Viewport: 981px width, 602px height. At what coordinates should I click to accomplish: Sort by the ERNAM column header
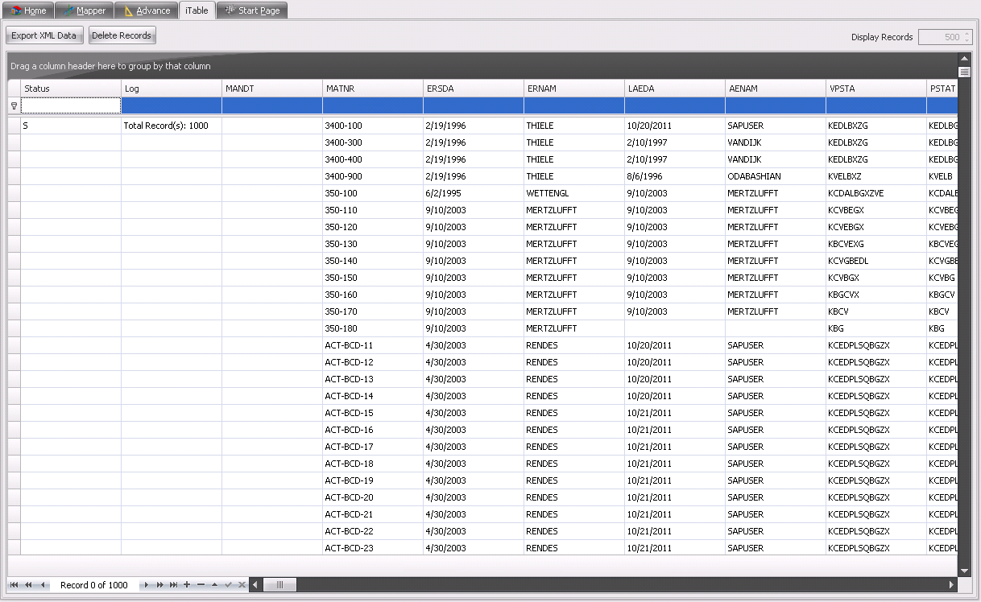coord(574,89)
